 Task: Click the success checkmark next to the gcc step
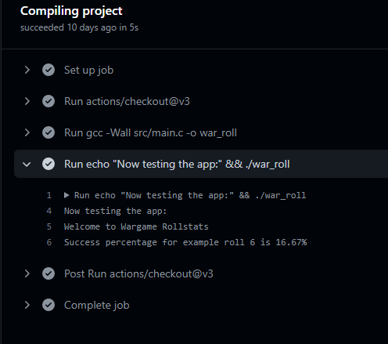tap(48, 132)
